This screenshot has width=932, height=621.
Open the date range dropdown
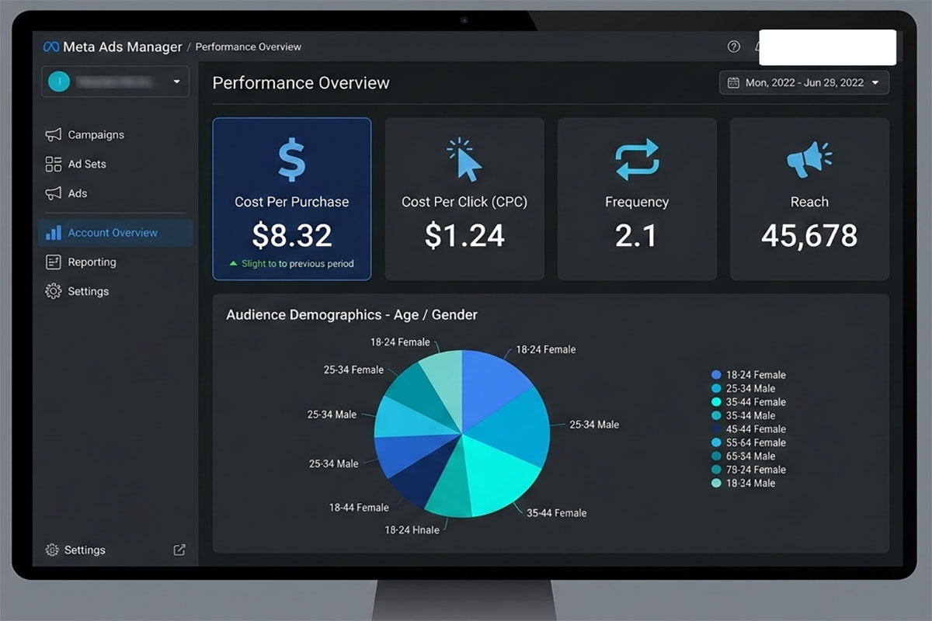click(804, 82)
